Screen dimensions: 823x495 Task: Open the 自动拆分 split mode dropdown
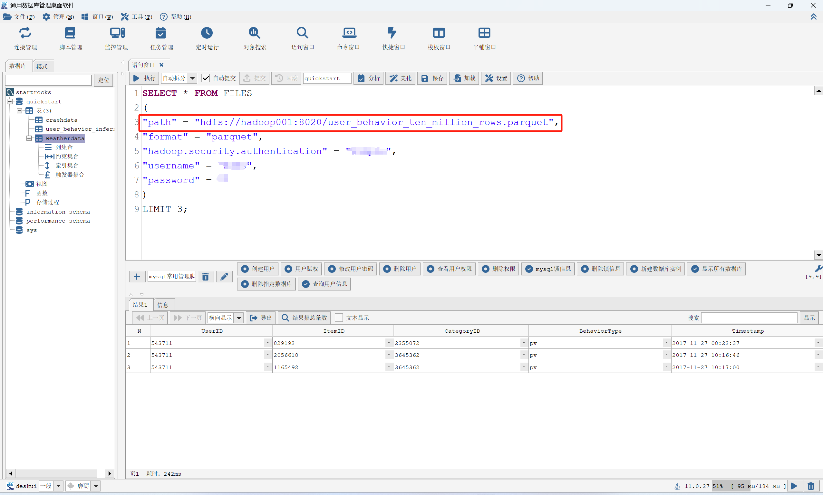193,78
